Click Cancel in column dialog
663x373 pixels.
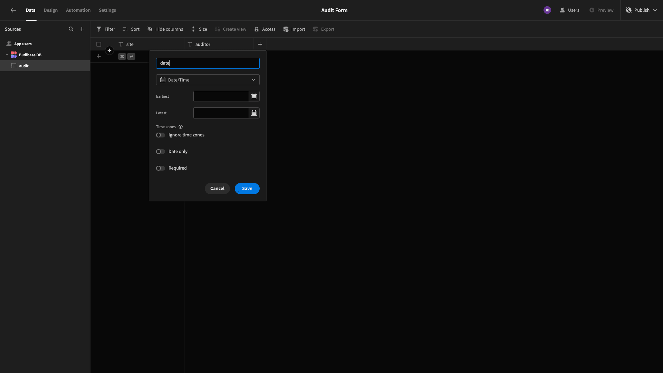pos(217,189)
